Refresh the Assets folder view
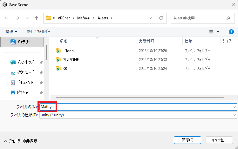 161,18
